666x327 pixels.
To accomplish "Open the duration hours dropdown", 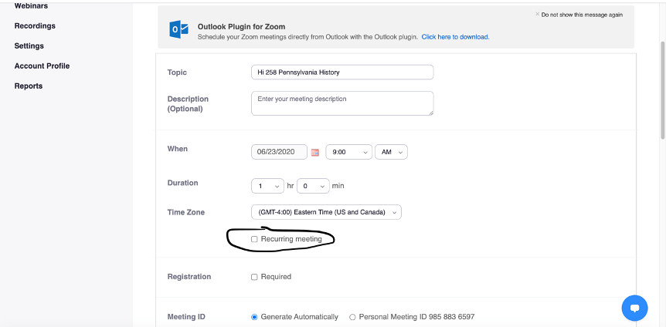I will coord(267,186).
